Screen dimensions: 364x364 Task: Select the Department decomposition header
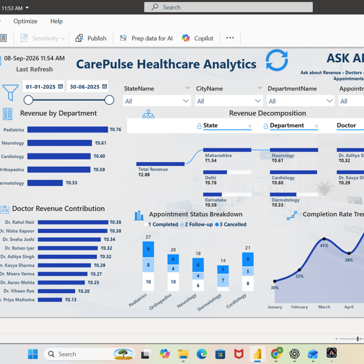287,125
